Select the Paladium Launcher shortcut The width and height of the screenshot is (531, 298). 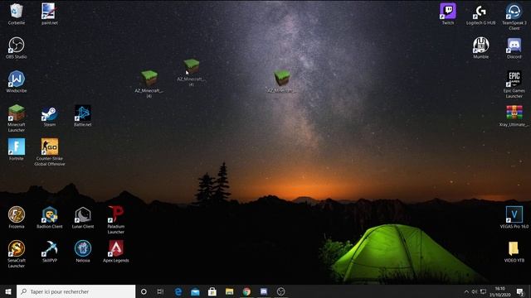116,219
